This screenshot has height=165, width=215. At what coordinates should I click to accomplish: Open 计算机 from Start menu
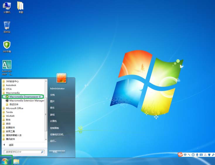pyautogui.click(x=54, y=121)
